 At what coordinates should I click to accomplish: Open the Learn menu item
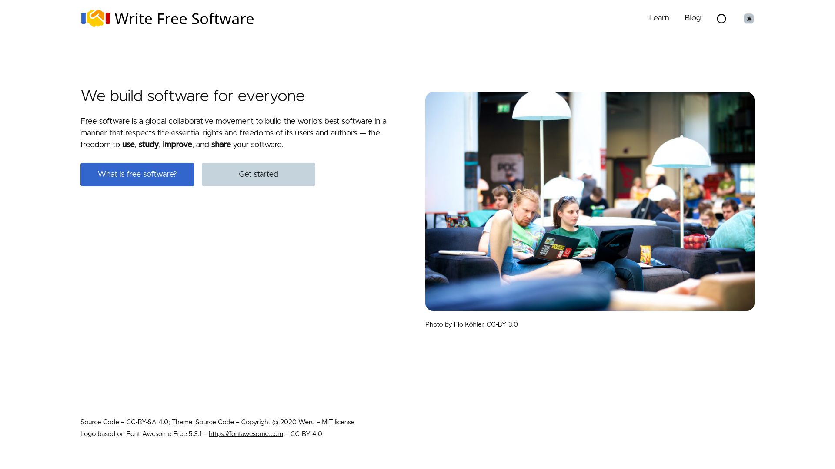tap(659, 18)
